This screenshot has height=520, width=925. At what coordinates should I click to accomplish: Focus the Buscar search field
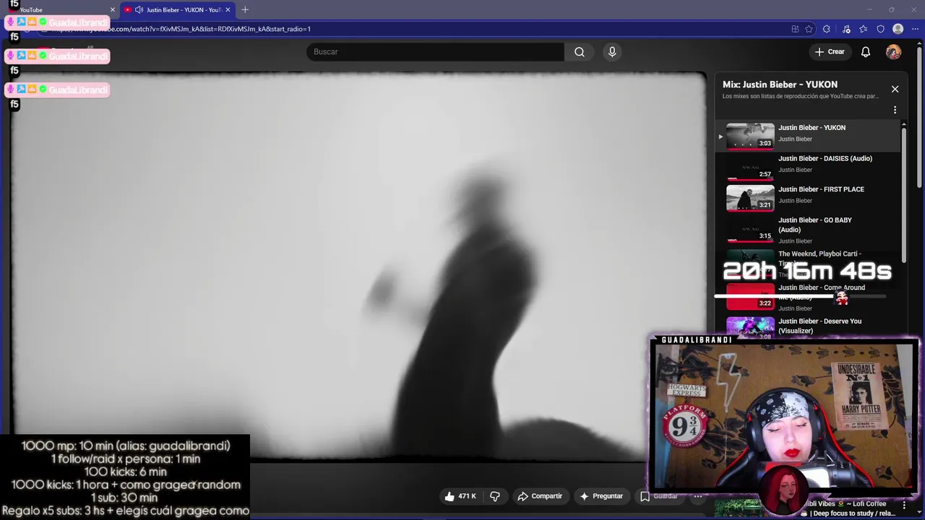point(435,52)
